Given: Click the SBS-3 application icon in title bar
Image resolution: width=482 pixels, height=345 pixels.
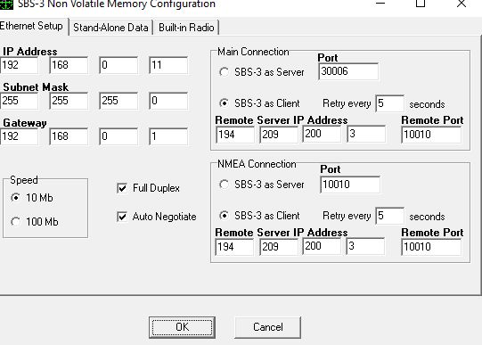Looking at the screenshot, I should [5, 4].
